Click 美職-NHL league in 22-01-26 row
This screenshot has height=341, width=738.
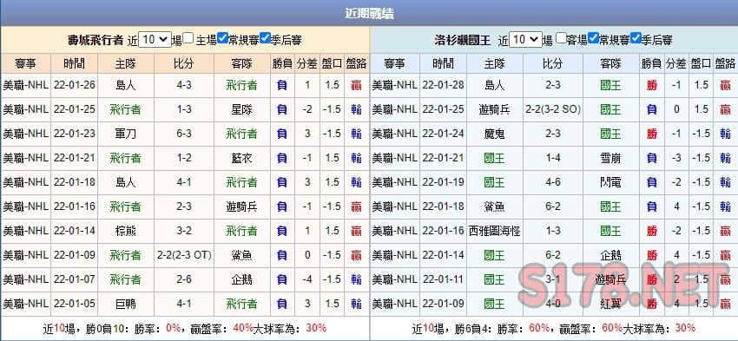pyautogui.click(x=25, y=85)
